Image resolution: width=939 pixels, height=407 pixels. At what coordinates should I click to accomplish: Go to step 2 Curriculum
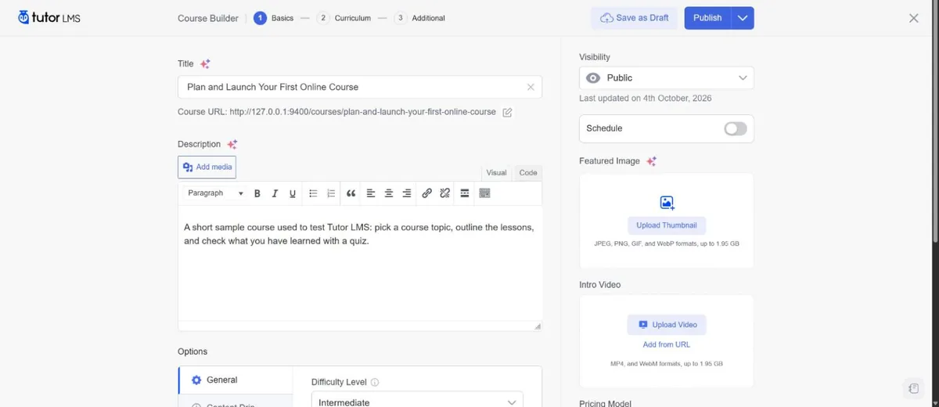coord(344,18)
